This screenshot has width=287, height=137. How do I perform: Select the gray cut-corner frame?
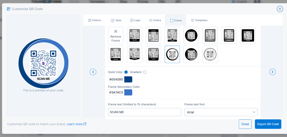(x=210, y=36)
